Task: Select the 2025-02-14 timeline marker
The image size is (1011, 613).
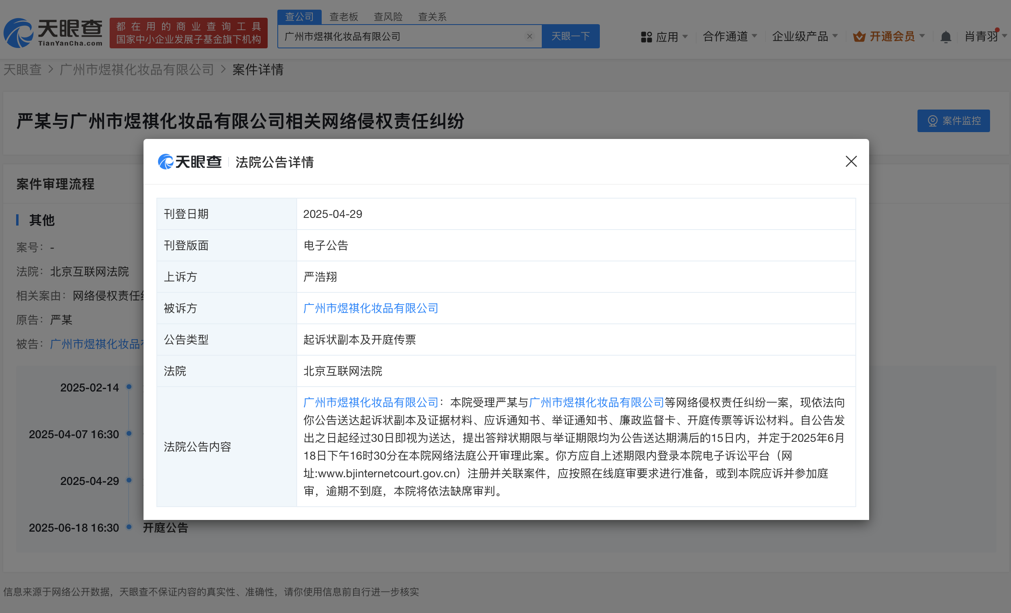Action: point(129,387)
